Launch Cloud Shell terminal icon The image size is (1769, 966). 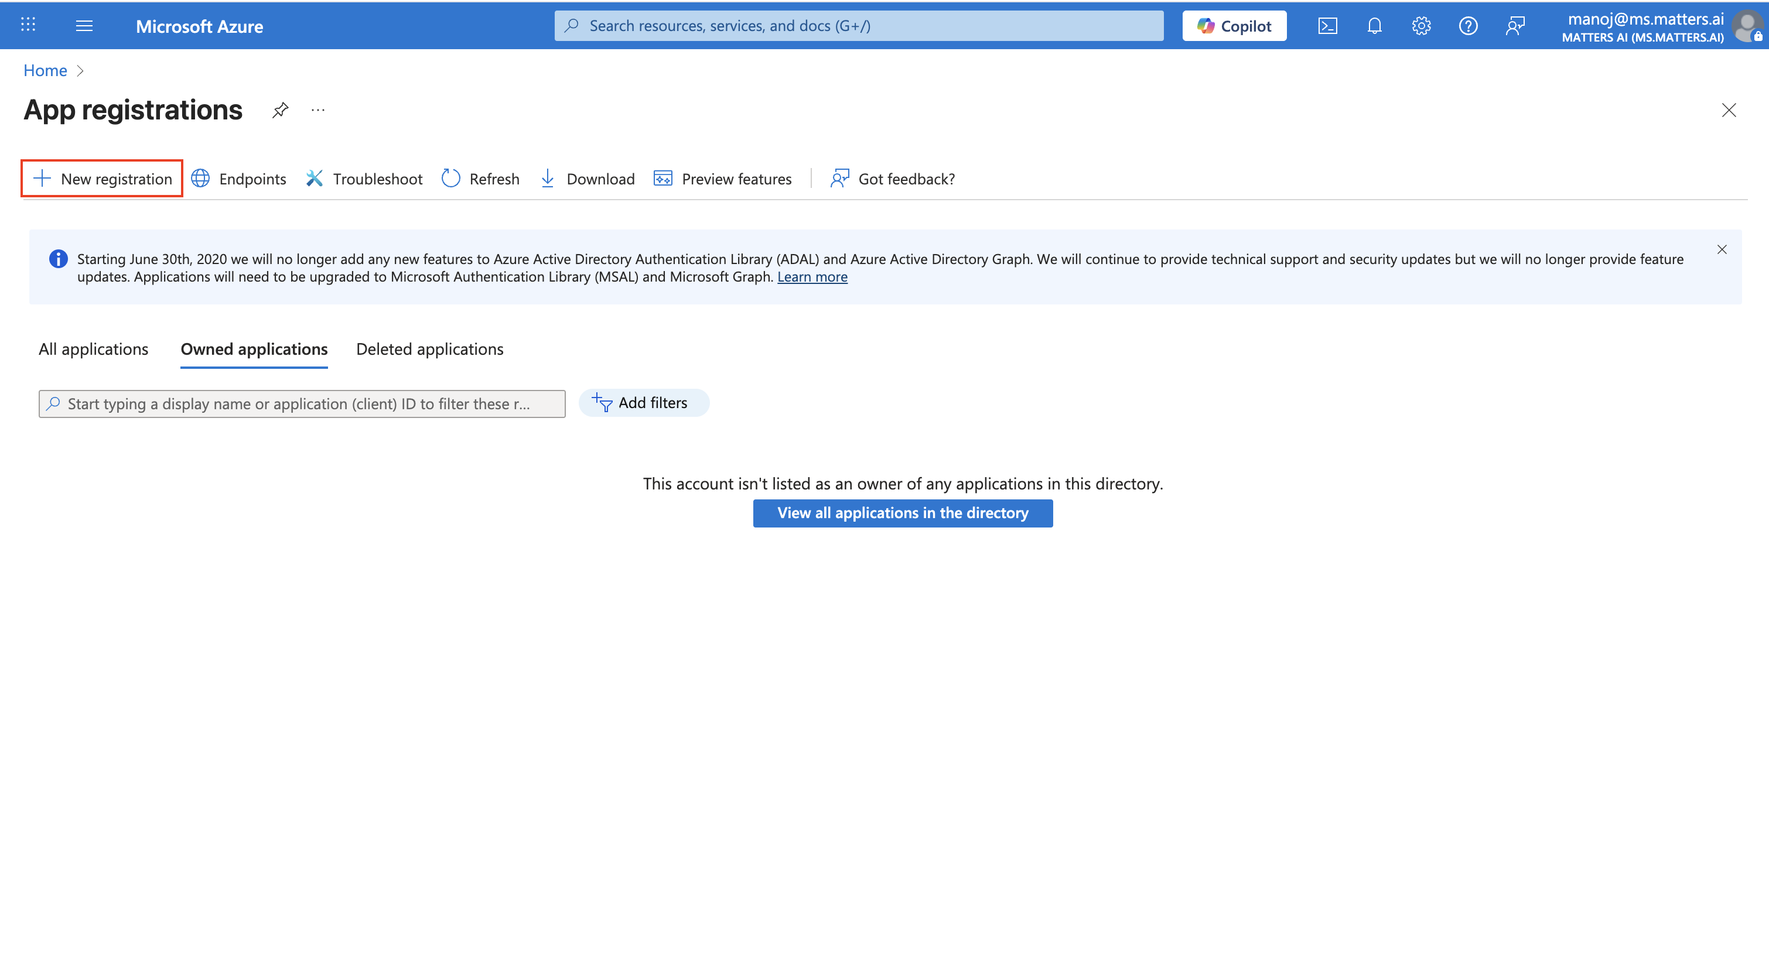[x=1327, y=25]
